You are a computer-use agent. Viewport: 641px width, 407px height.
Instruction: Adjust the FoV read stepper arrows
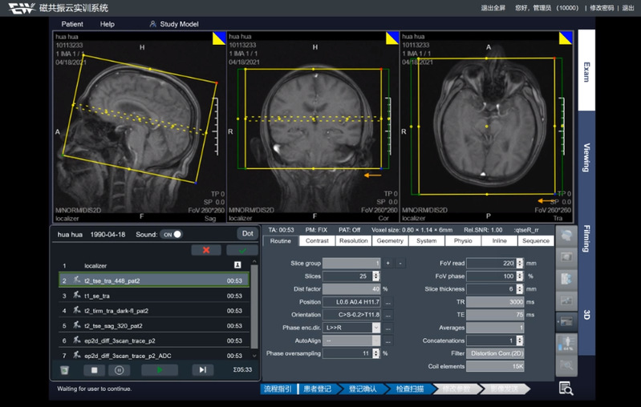(x=519, y=263)
